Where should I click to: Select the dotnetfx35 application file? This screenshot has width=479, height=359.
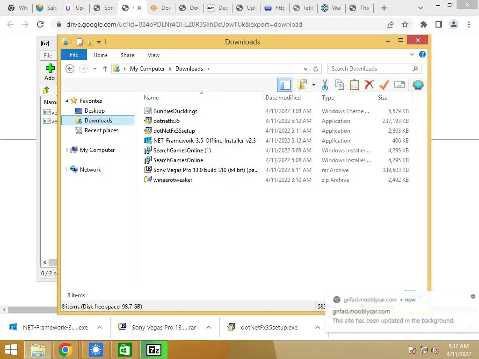pos(167,121)
